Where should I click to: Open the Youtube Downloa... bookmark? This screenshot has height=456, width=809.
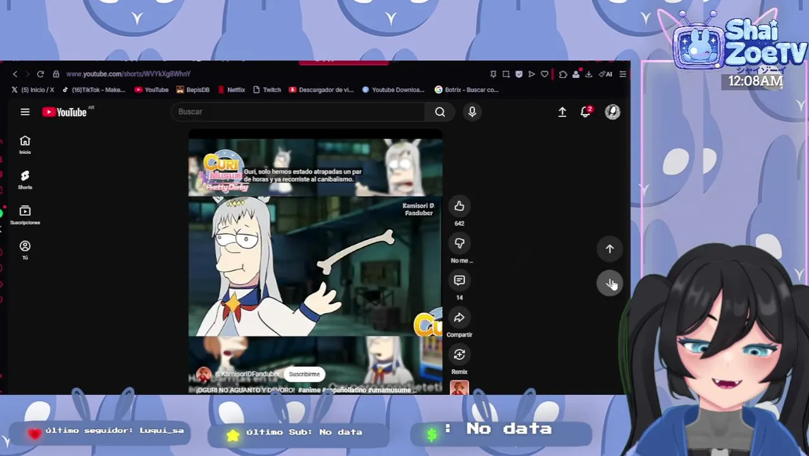[393, 90]
